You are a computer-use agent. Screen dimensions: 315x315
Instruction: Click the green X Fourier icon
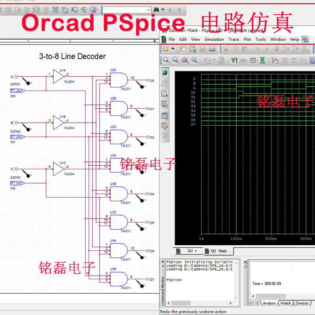[x=262, y=60]
